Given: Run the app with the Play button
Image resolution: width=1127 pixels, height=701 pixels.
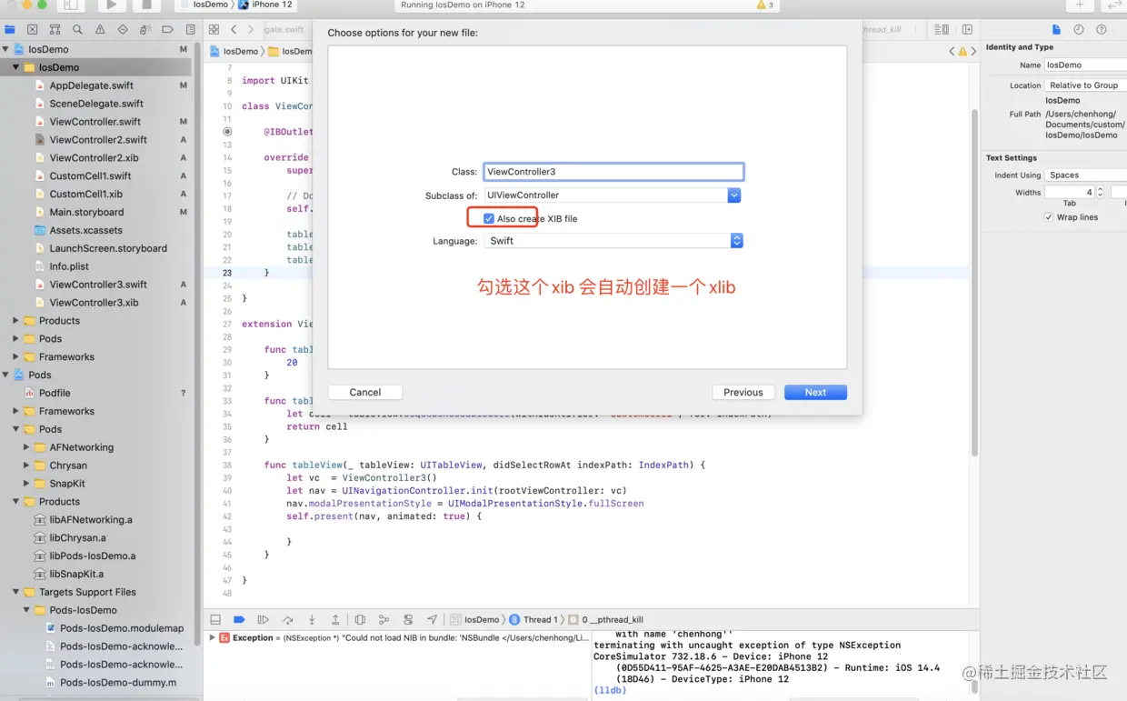Looking at the screenshot, I should 111,5.
